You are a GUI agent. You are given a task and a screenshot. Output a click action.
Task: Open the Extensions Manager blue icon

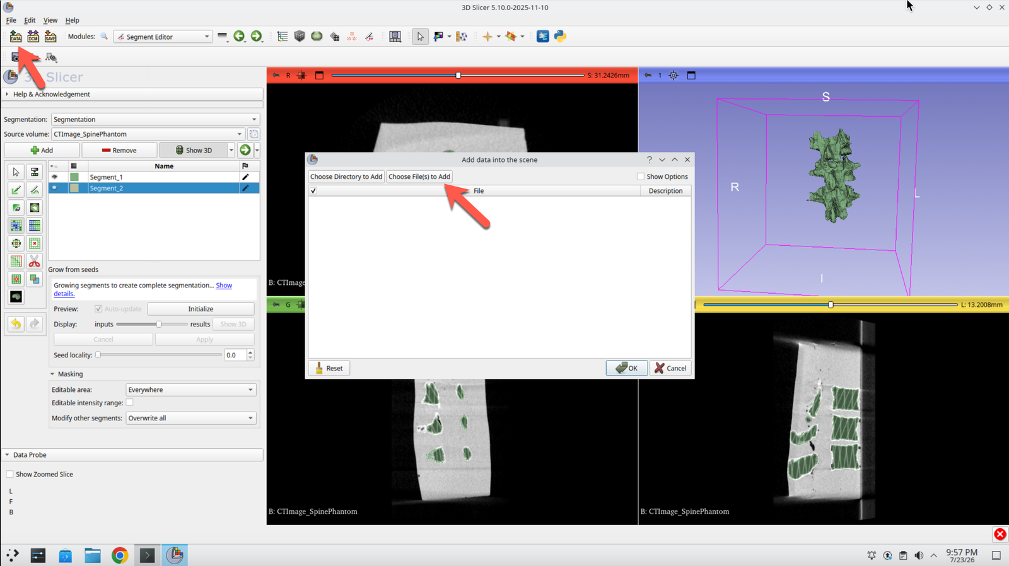[542, 37]
